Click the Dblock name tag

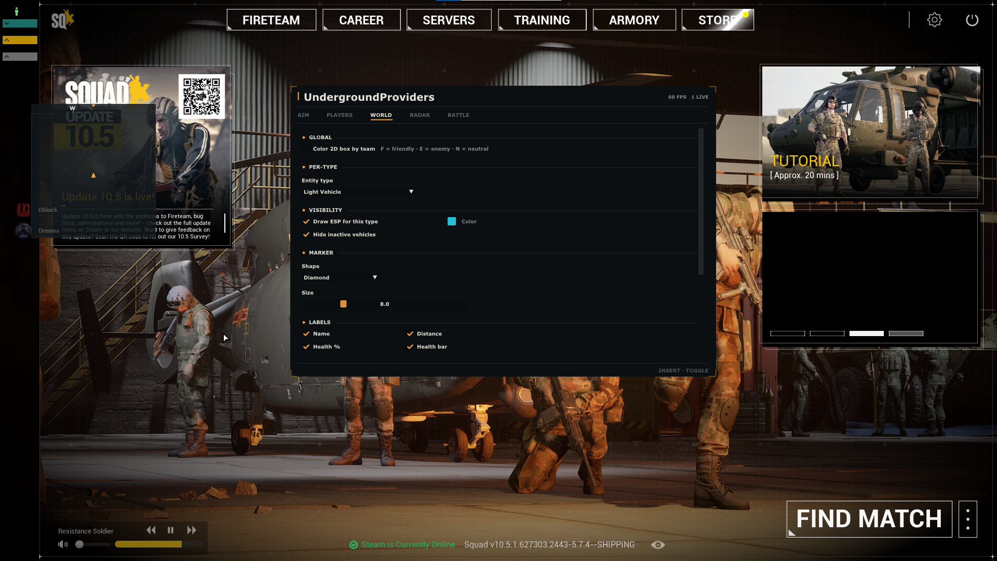click(x=48, y=210)
